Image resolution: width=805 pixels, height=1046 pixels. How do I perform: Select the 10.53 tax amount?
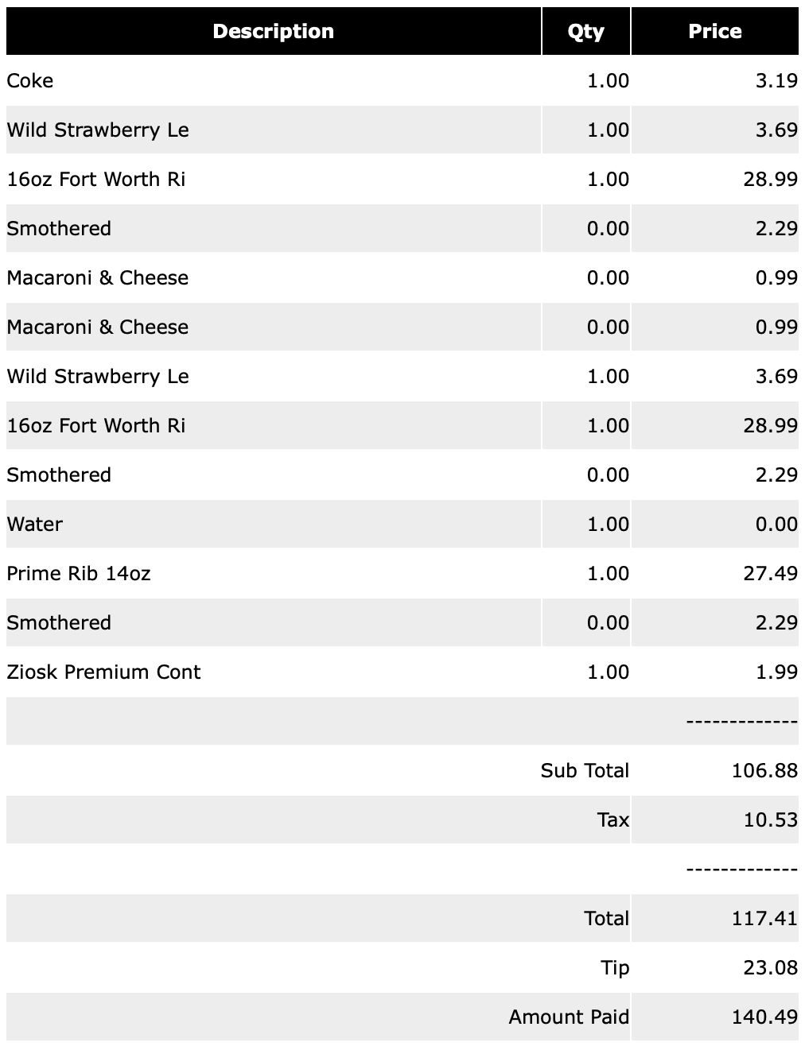click(x=770, y=820)
